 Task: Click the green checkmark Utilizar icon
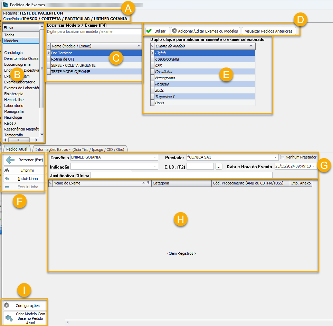click(149, 31)
